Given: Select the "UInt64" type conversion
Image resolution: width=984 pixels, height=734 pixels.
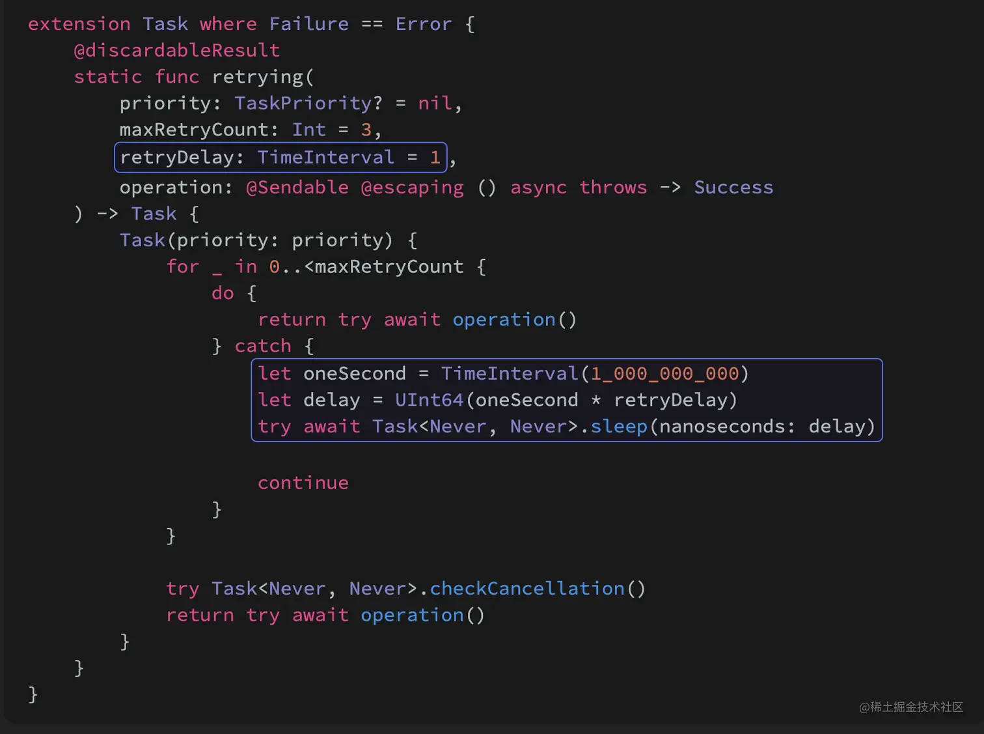Looking at the screenshot, I should point(430,400).
